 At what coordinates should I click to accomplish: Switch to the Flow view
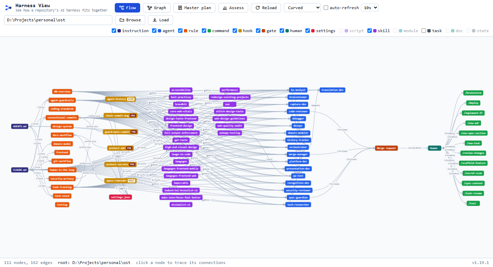click(x=127, y=8)
